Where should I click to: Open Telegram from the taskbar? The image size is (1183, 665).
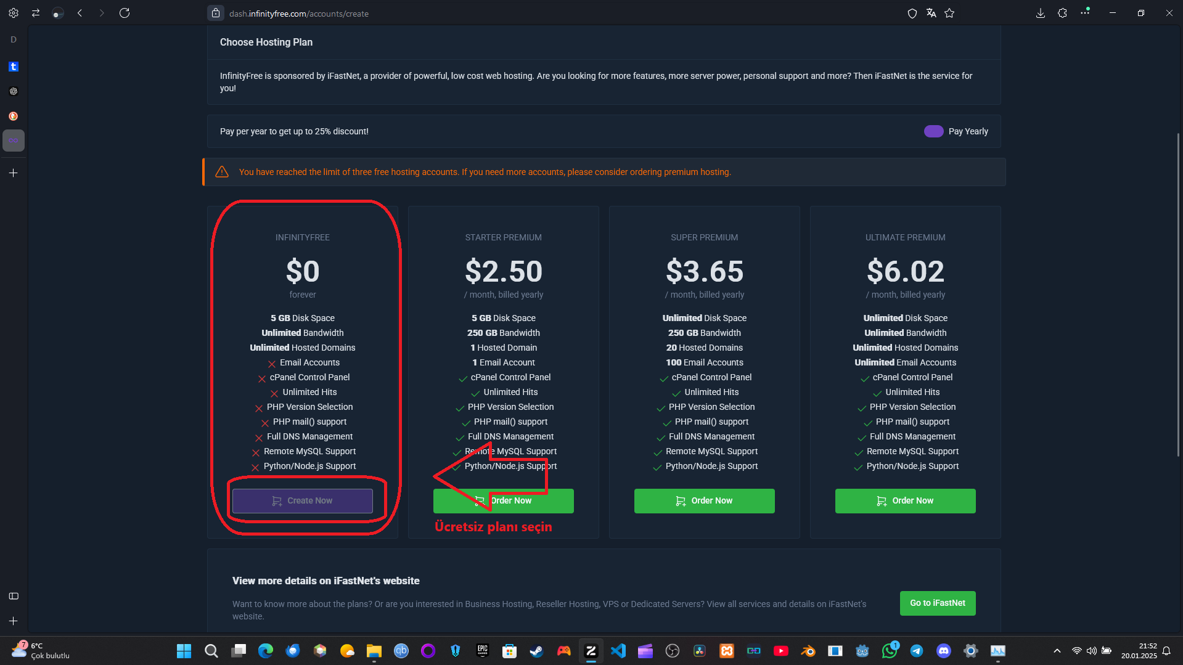[x=917, y=651]
